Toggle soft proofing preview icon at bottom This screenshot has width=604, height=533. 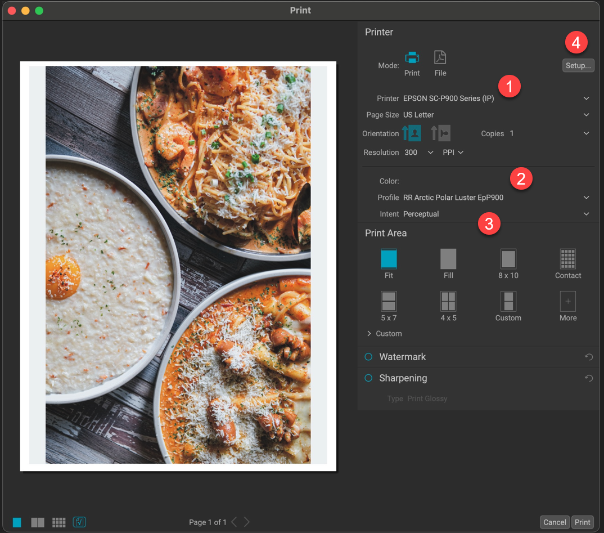point(79,522)
